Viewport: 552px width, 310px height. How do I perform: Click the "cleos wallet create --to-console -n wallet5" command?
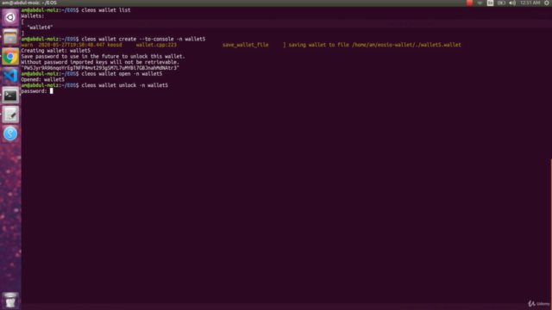(x=143, y=39)
